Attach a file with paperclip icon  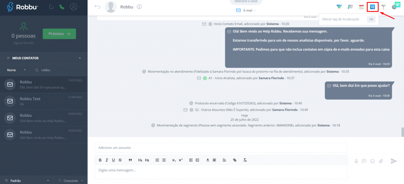point(381,161)
